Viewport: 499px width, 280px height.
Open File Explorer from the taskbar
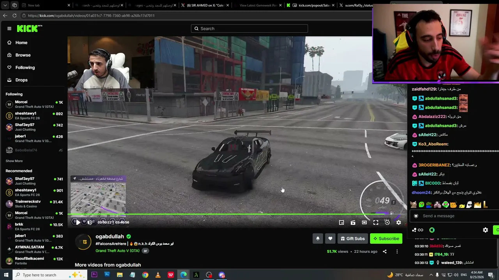tap(120, 275)
